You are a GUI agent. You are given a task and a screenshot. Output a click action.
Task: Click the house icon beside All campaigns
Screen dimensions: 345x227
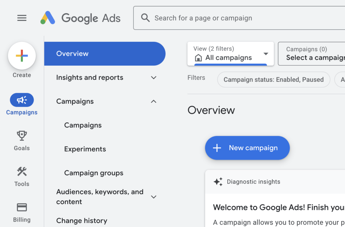(198, 58)
